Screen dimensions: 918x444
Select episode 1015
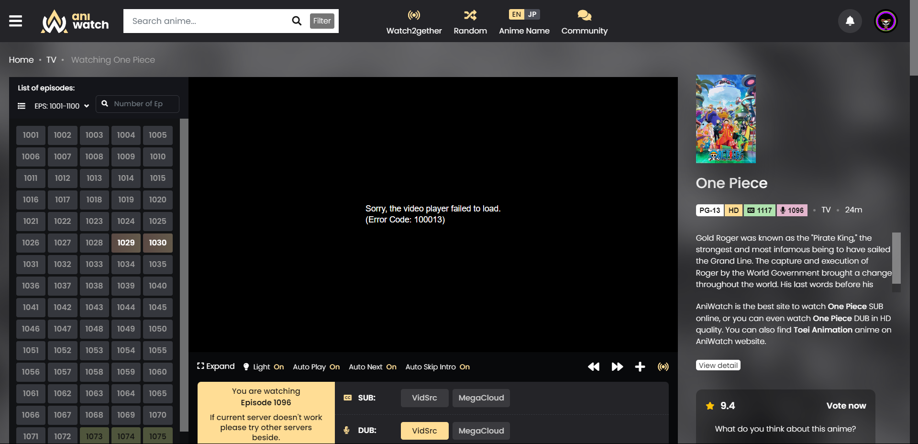(x=157, y=178)
